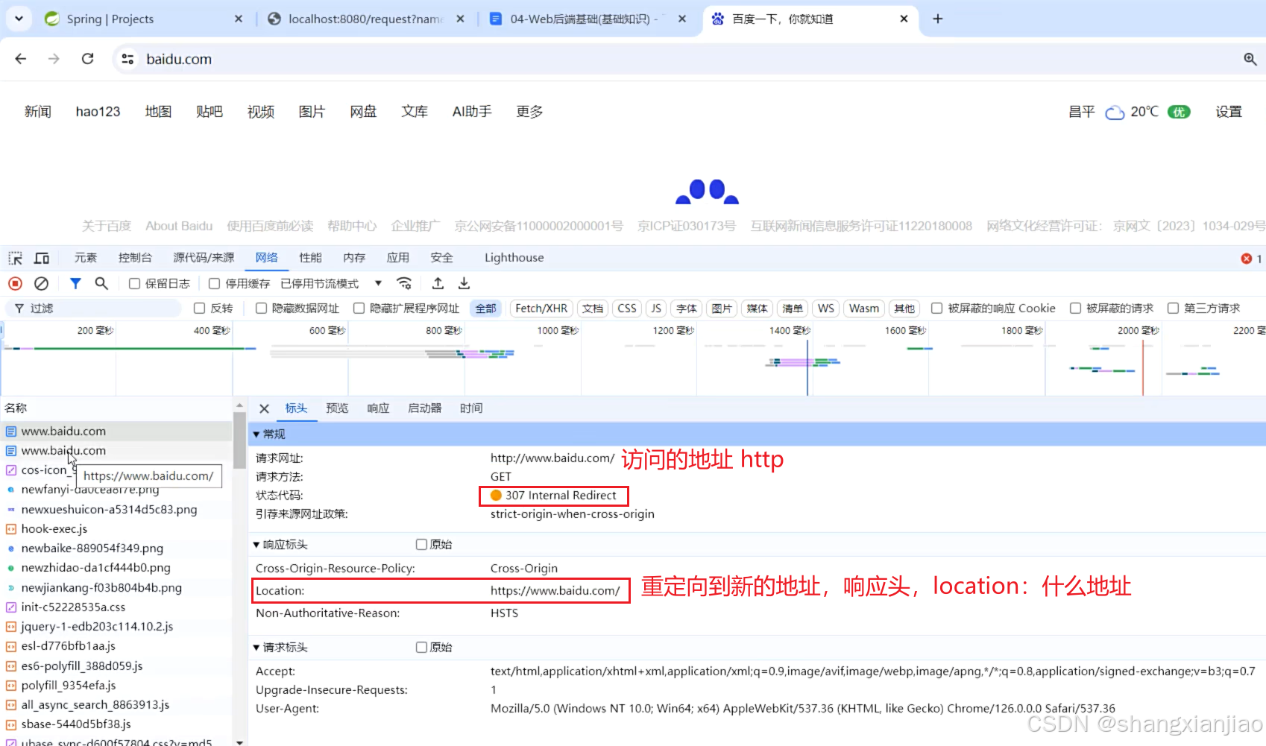Viewport: 1266px width, 746px height.
Task: Select jquery-1-edb203c114.10.2.js request
Action: click(x=116, y=627)
